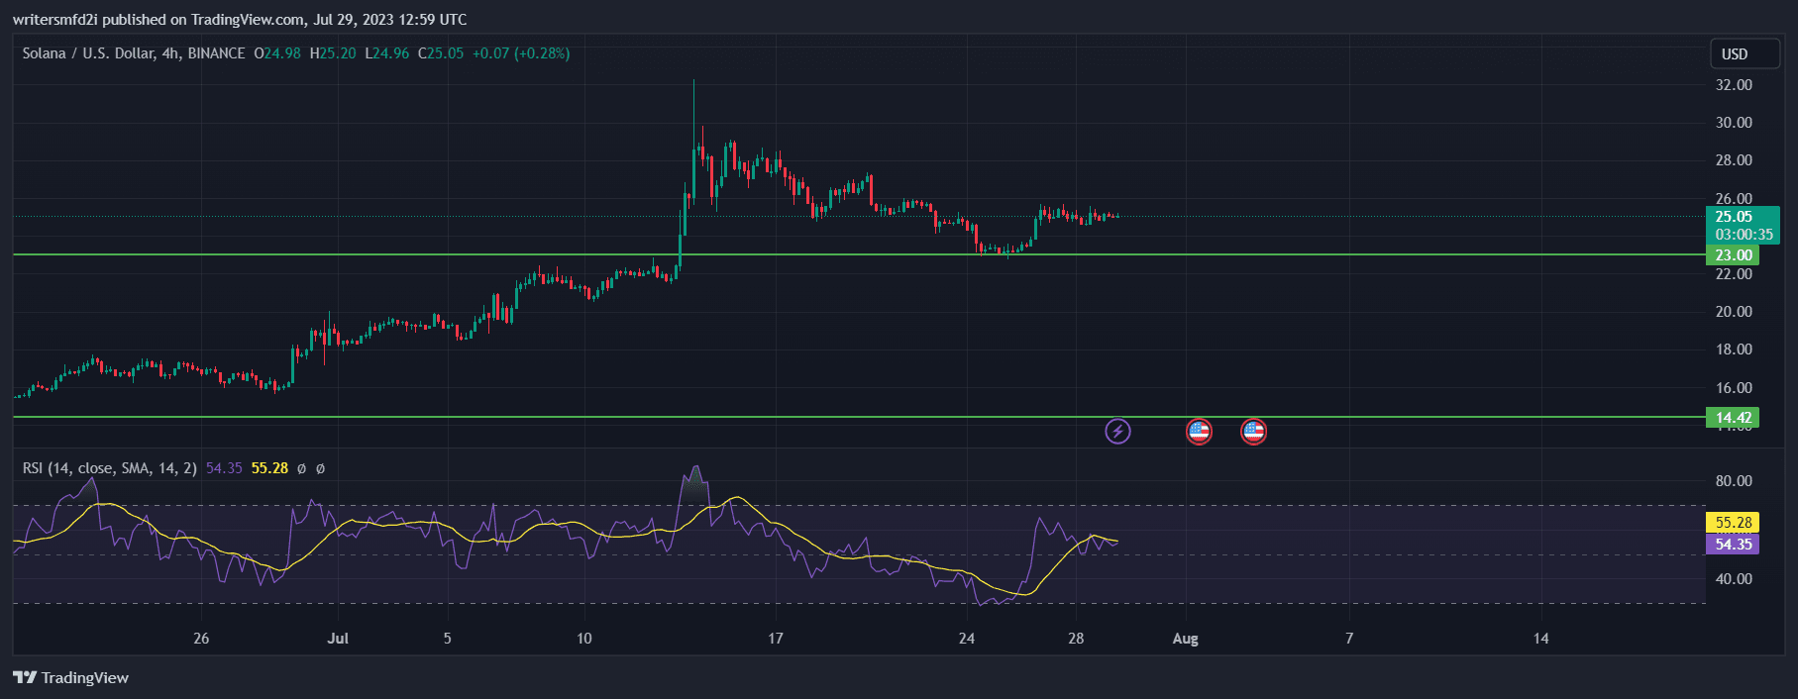Click the yellow 55.28 RSI value tag
The image size is (1798, 699).
click(x=1733, y=523)
